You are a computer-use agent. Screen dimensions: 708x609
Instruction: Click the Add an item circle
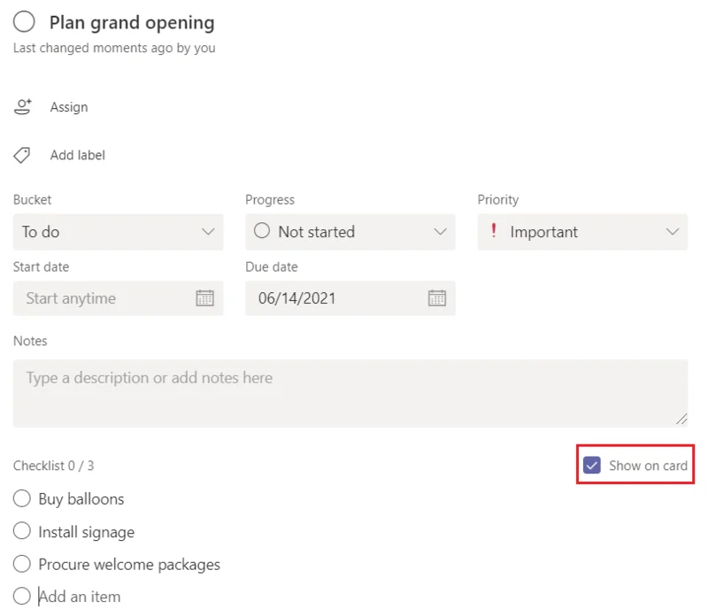tap(21, 596)
